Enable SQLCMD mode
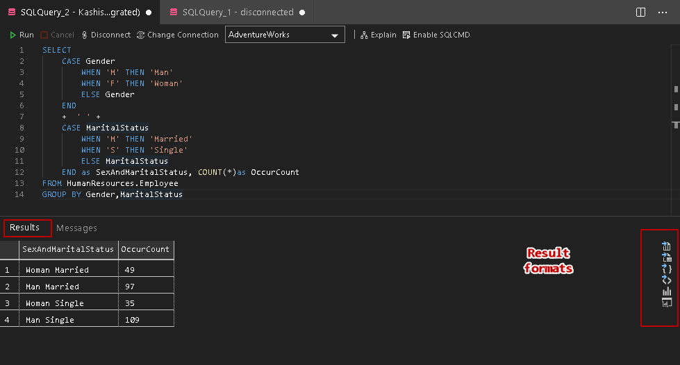The width and height of the screenshot is (680, 365). point(436,35)
